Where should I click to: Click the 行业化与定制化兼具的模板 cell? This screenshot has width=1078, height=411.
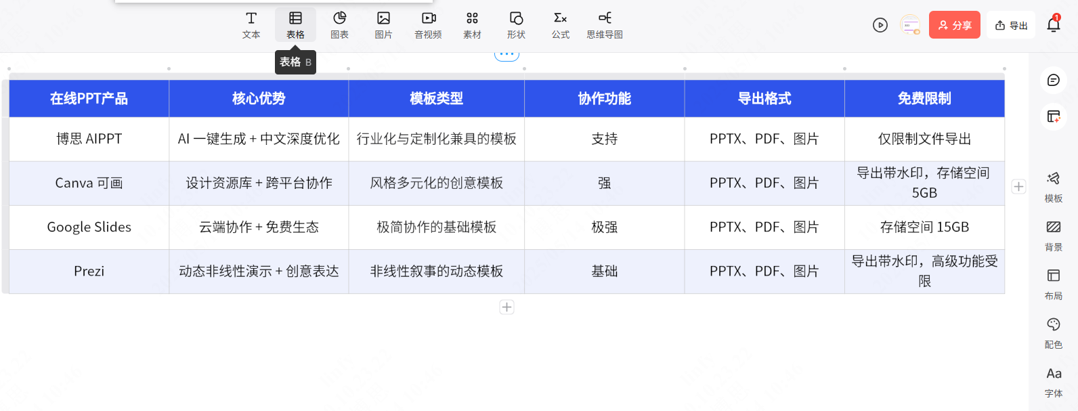436,139
